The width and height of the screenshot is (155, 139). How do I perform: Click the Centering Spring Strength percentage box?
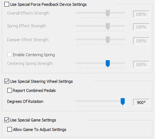(x=141, y=65)
